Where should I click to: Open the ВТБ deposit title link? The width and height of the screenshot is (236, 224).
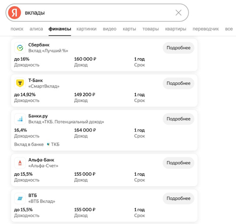(x=32, y=196)
